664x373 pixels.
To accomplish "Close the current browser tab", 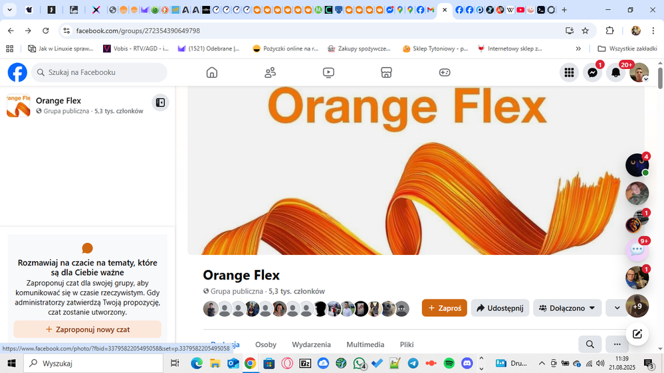I will pyautogui.click(x=444, y=10).
